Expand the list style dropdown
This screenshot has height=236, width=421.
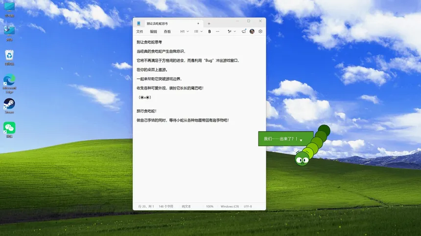[x=198, y=32]
